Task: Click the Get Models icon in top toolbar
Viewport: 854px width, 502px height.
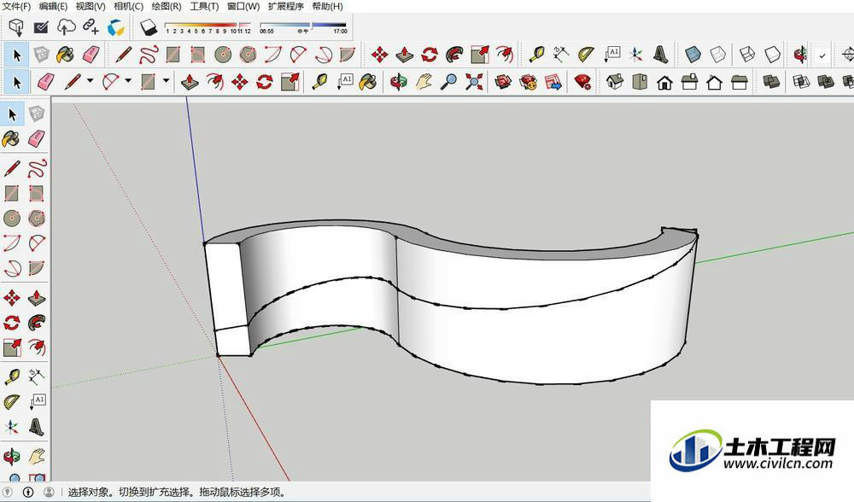Action: [x=16, y=27]
